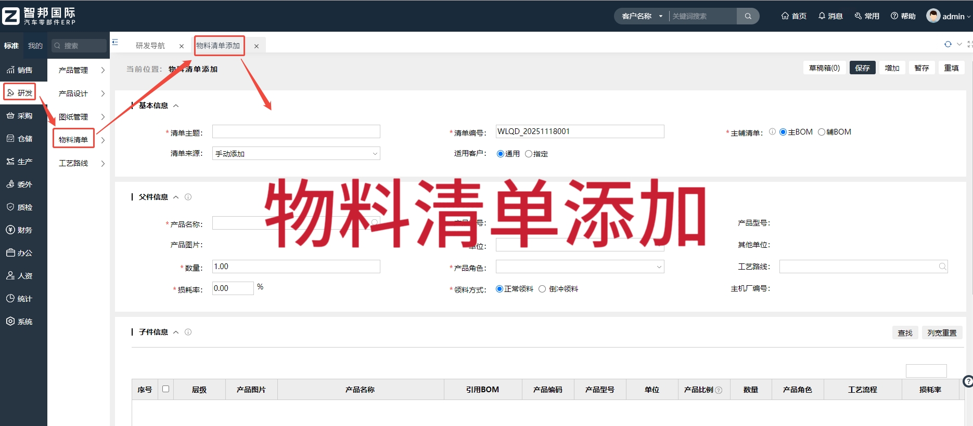Open the 系统 system settings module
This screenshot has width=973, height=426.
(x=19, y=322)
